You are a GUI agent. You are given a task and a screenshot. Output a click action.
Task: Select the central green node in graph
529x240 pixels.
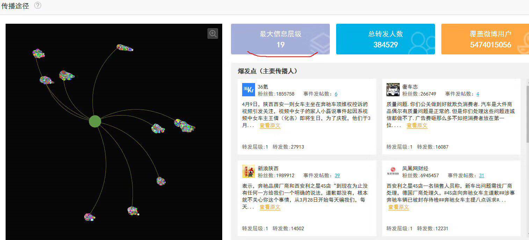95,121
